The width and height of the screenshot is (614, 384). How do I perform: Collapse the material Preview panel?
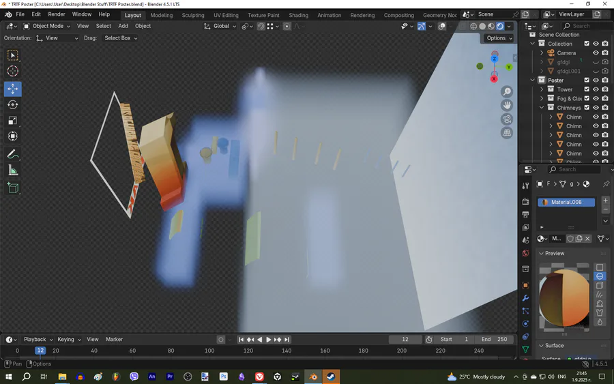point(541,254)
